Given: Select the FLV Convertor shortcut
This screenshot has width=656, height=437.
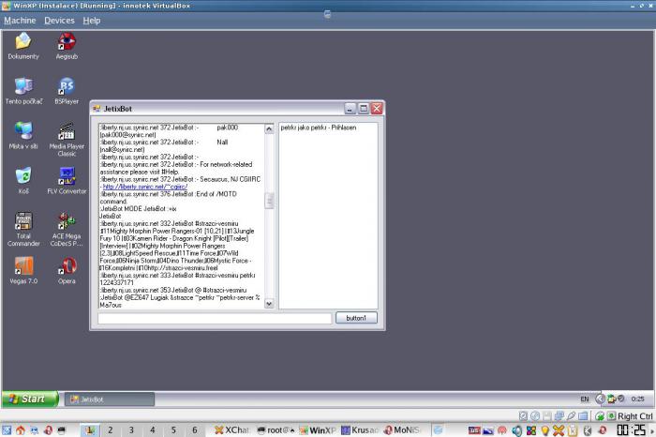Looking at the screenshot, I should (67, 181).
